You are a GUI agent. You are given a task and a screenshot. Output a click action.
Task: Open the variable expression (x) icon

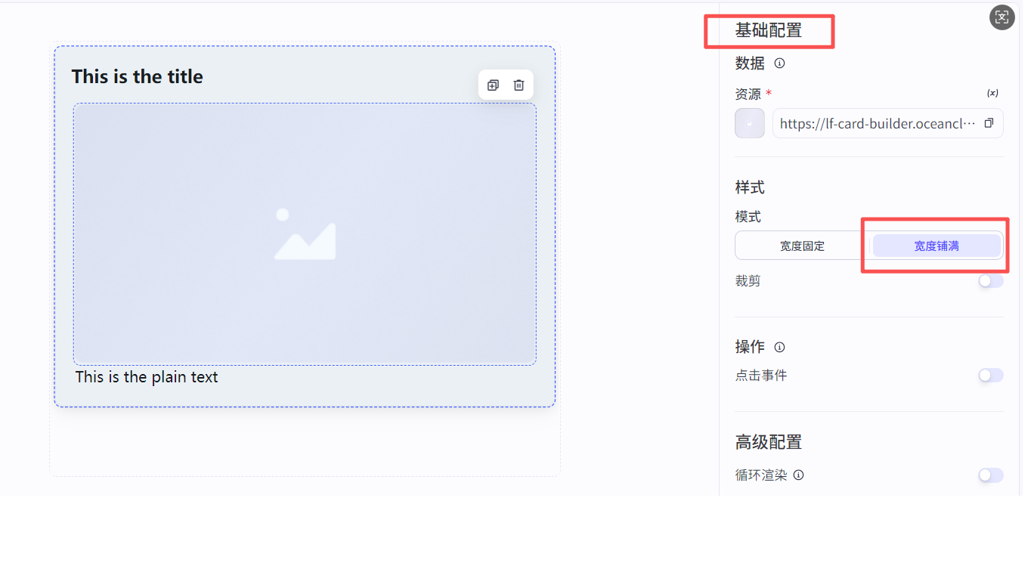point(991,94)
